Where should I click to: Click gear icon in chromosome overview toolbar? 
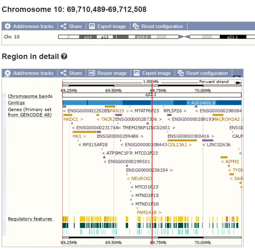[x=7, y=26]
